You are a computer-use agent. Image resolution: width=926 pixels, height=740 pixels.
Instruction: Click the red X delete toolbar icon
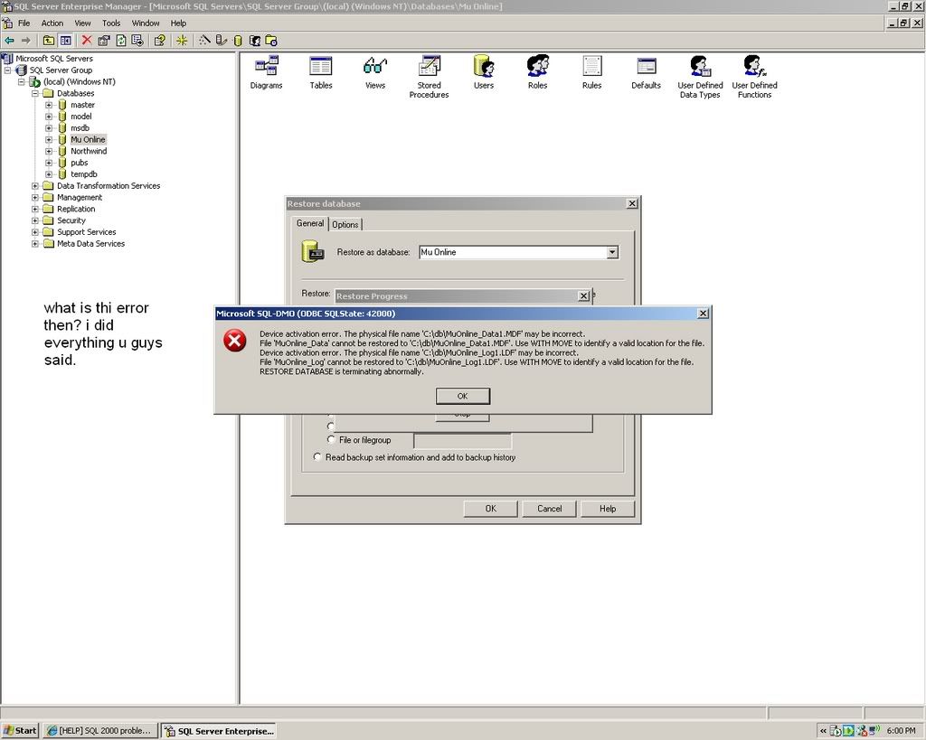(x=87, y=40)
